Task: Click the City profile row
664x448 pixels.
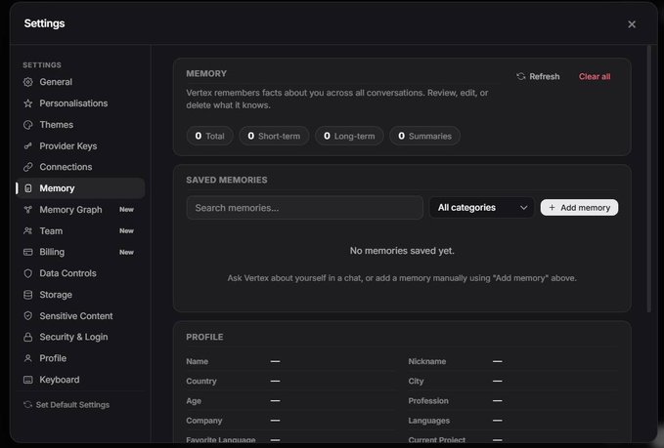Action: (x=512, y=381)
